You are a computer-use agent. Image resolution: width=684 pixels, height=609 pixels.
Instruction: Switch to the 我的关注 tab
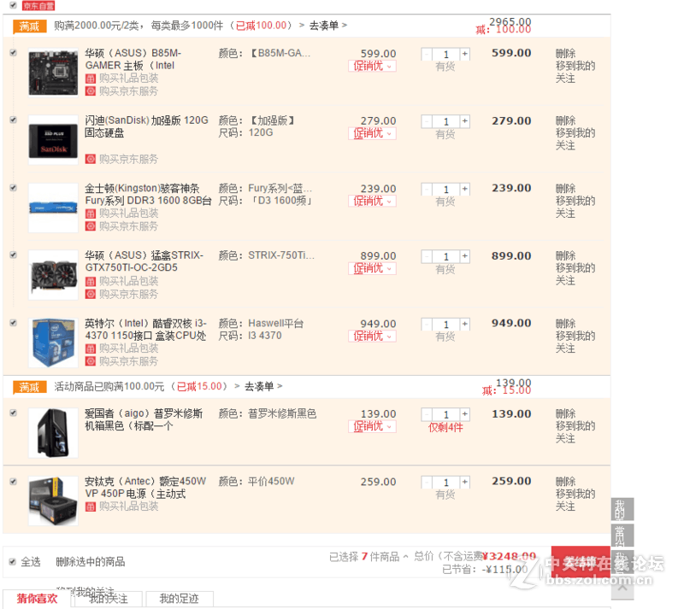109,599
